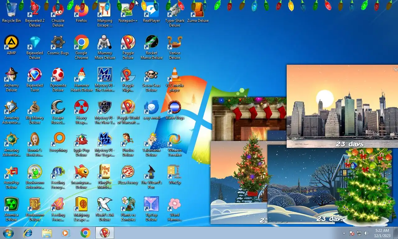The image size is (398, 239).
Task: Click the Plants vs Zombies icon
Action: pos(128,209)
